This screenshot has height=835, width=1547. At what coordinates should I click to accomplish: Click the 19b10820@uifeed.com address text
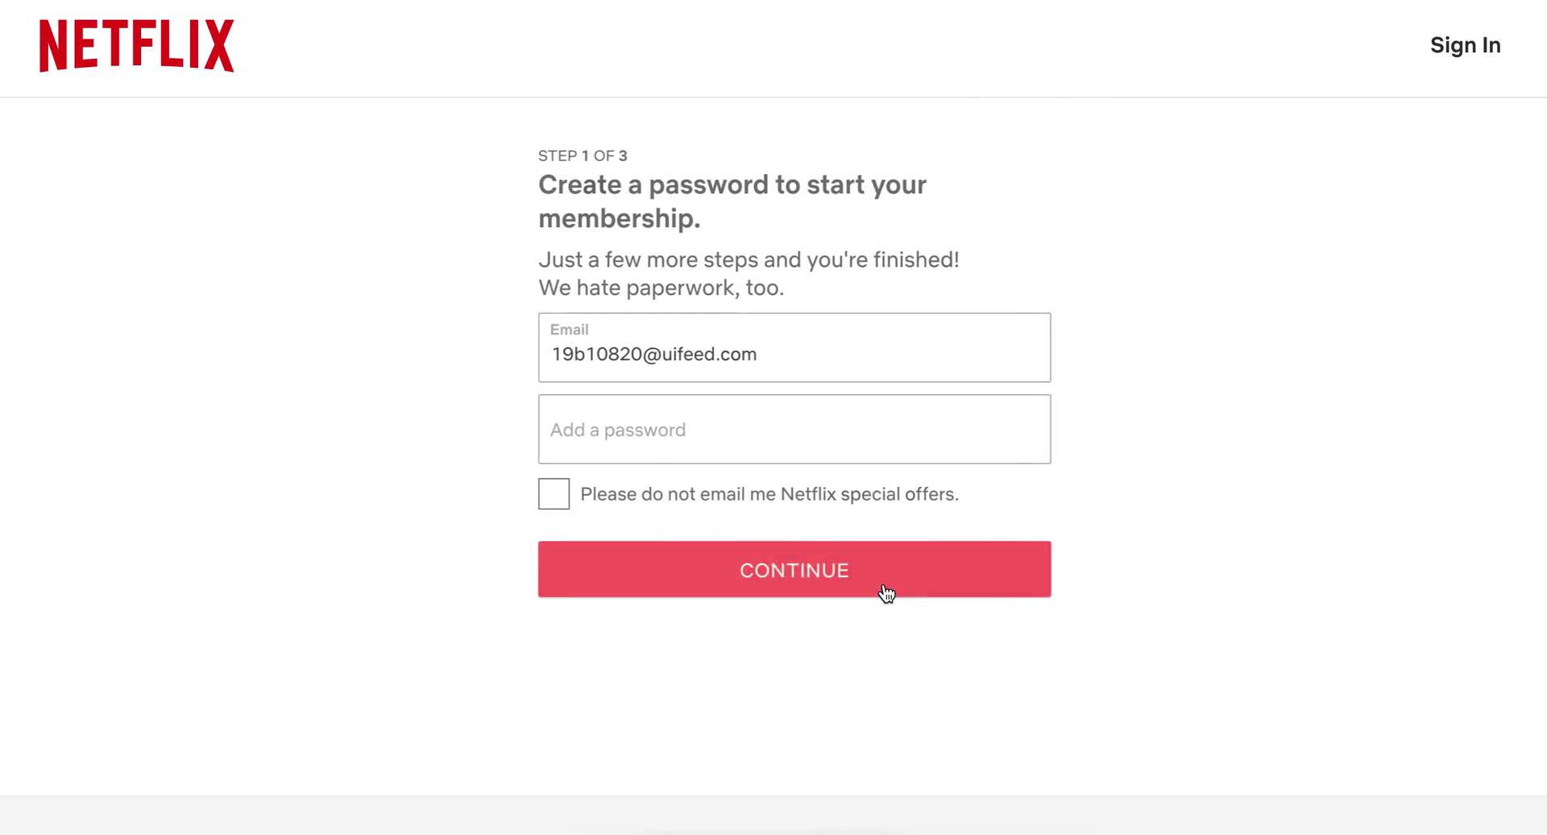pos(653,355)
